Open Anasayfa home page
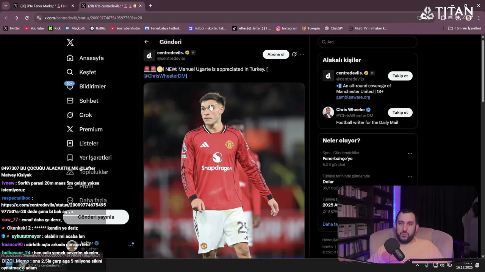Screen dimensions: 485x272 85,58
